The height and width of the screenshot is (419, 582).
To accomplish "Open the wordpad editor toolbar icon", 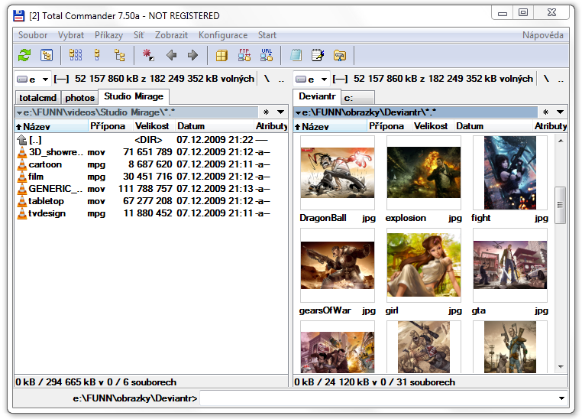I will tap(318, 55).
